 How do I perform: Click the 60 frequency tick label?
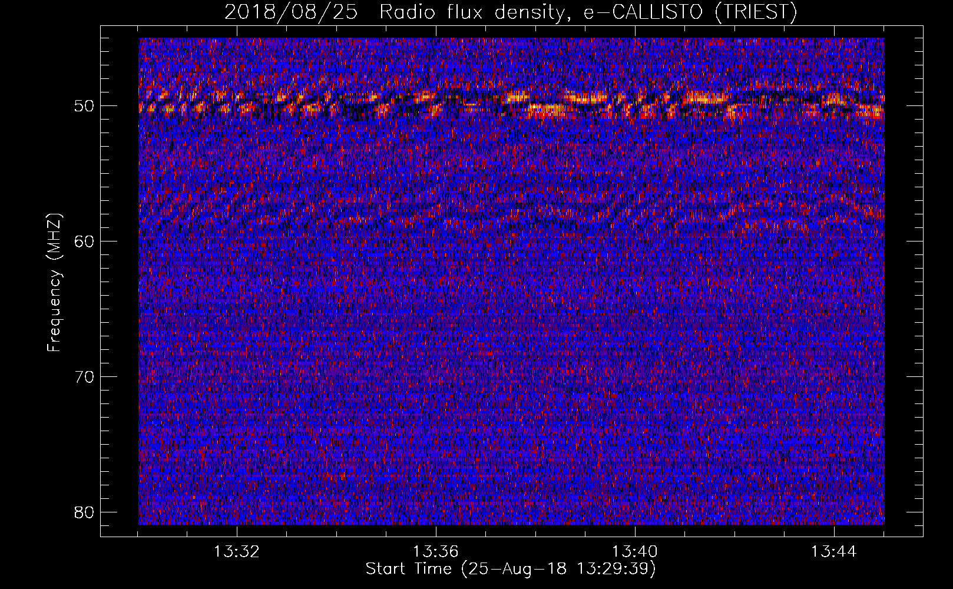pos(85,241)
